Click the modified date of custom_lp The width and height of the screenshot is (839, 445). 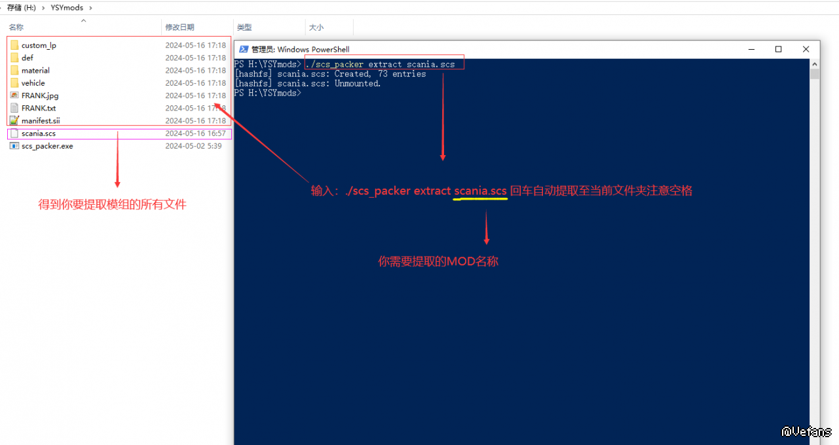pyautogui.click(x=196, y=46)
